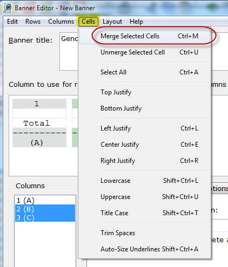Screen dimensions: 228x267
Task: Open the Rows menu
Action: click(33, 22)
